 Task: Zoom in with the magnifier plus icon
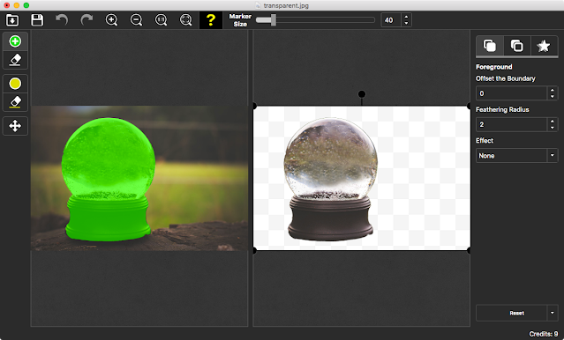point(111,19)
